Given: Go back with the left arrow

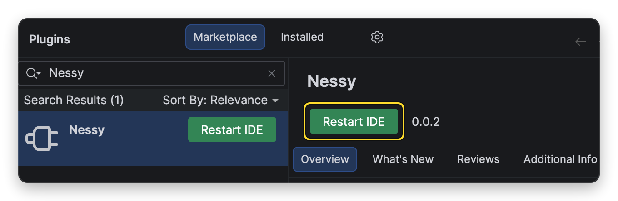Looking at the screenshot, I should pos(581,42).
